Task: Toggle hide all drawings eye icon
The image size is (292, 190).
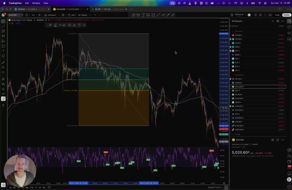Action: click(x=3, y=94)
